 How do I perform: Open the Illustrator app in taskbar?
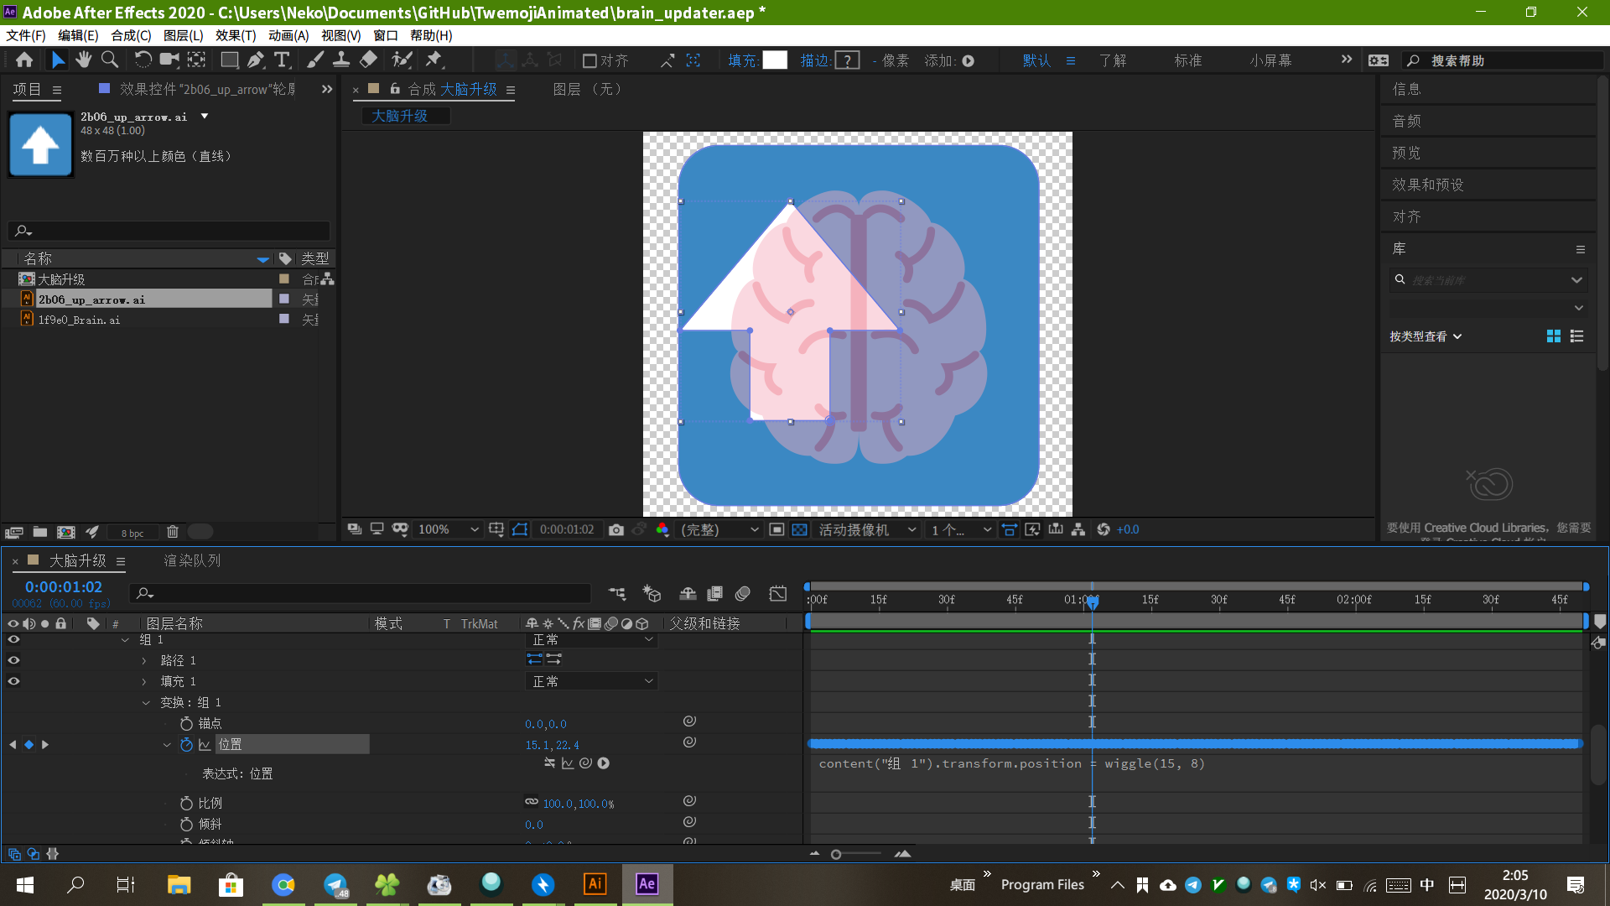pyautogui.click(x=595, y=884)
